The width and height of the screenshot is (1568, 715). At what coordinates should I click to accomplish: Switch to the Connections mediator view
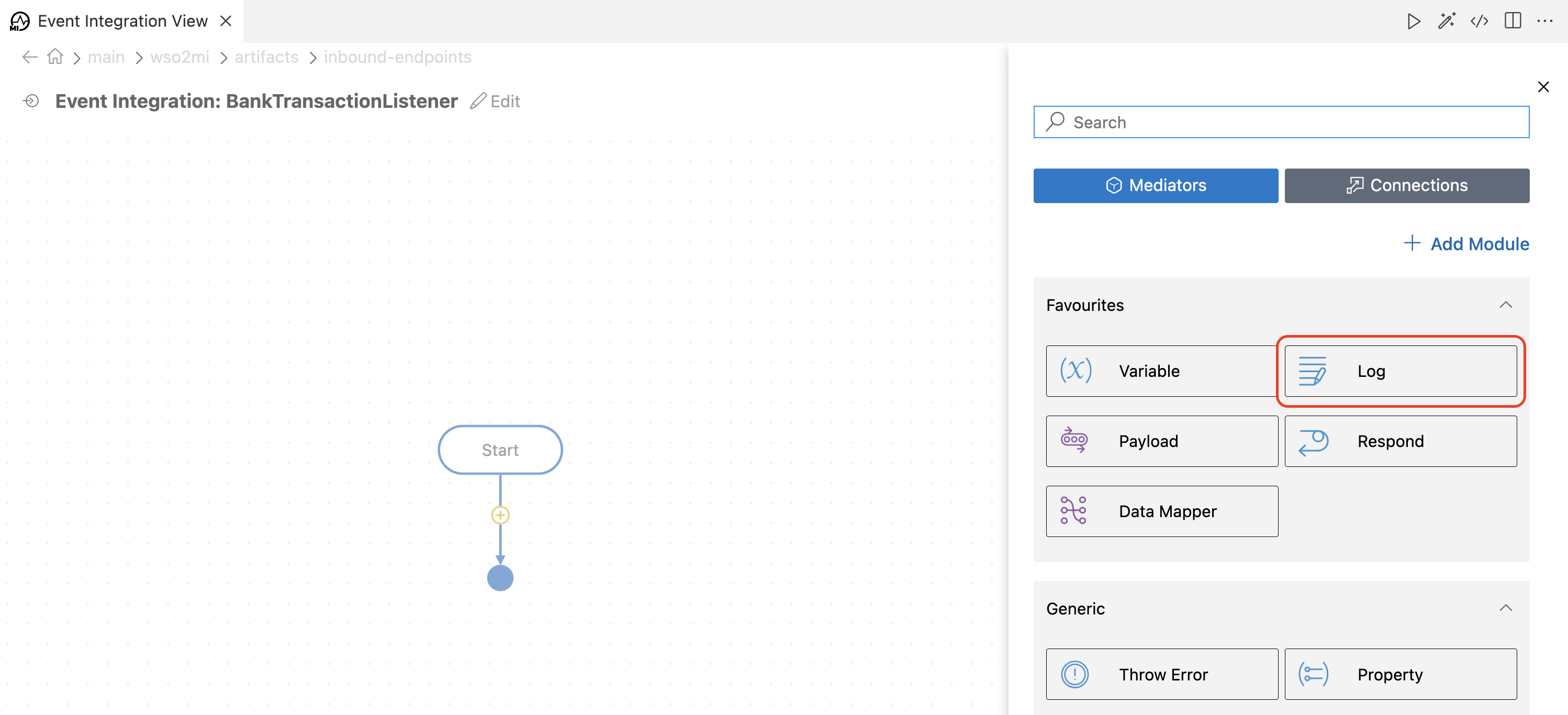(x=1407, y=186)
